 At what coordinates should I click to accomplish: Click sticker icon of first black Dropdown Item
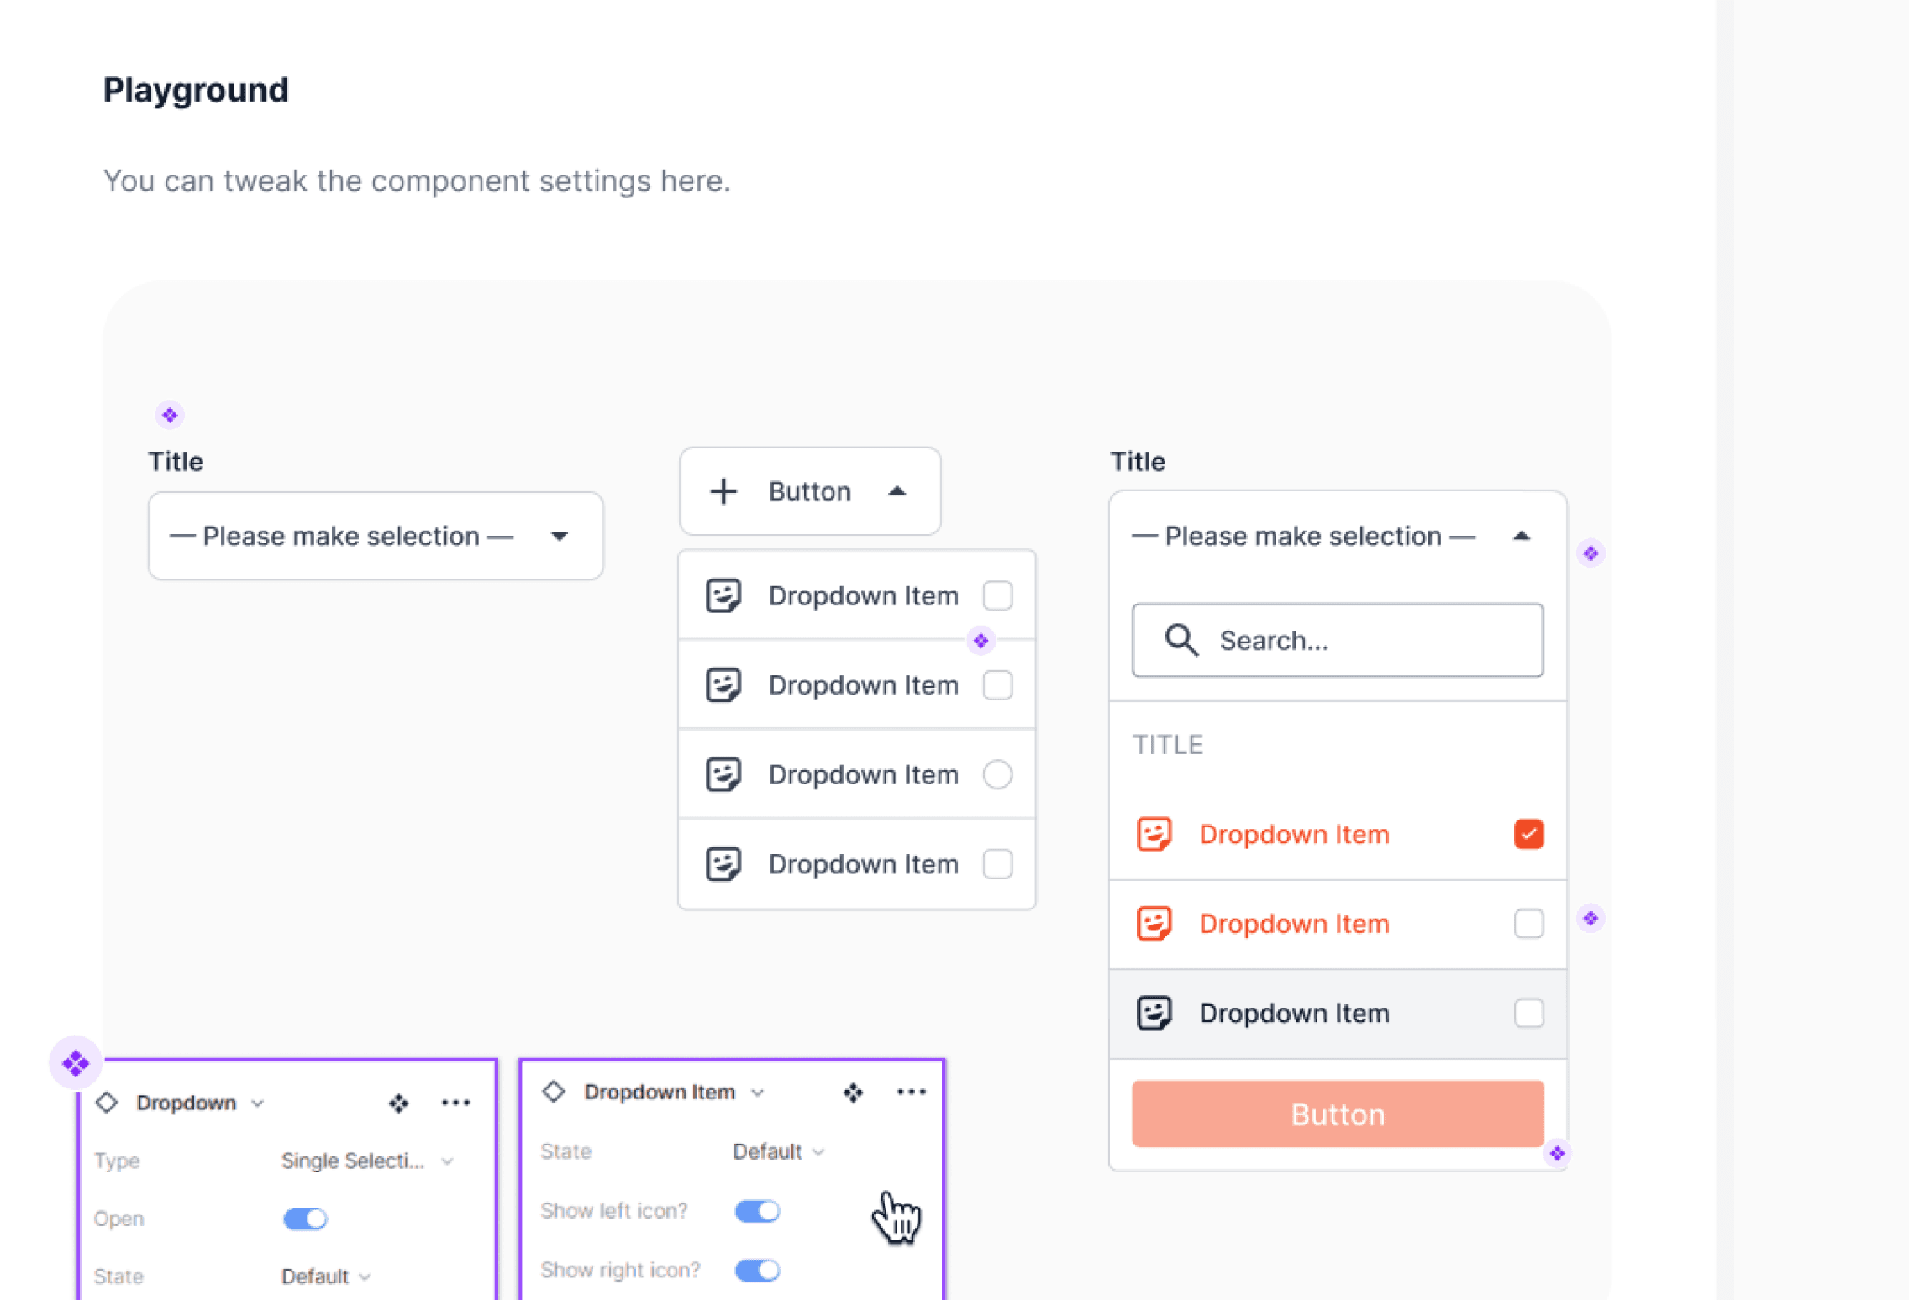[723, 595]
